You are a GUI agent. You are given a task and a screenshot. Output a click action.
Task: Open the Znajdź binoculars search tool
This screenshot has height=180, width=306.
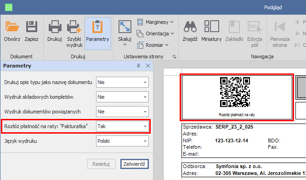(x=190, y=31)
